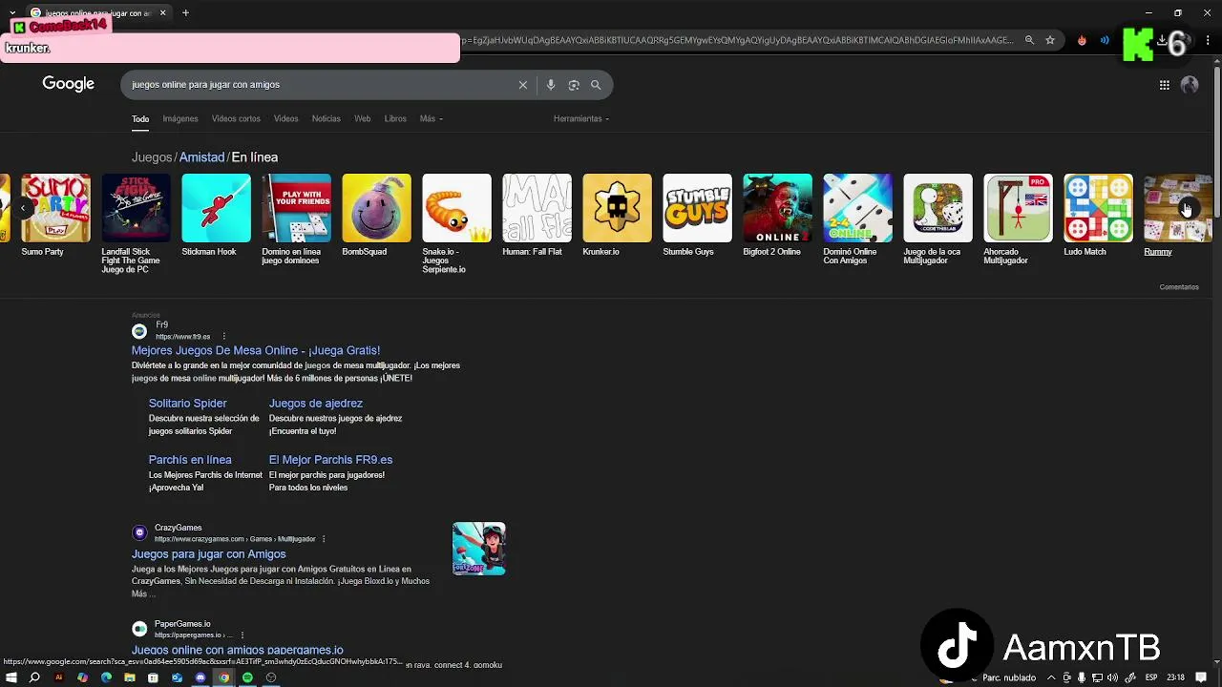This screenshot has width=1222, height=687.
Task: Click the Comentarios feedback link
Action: [1179, 287]
